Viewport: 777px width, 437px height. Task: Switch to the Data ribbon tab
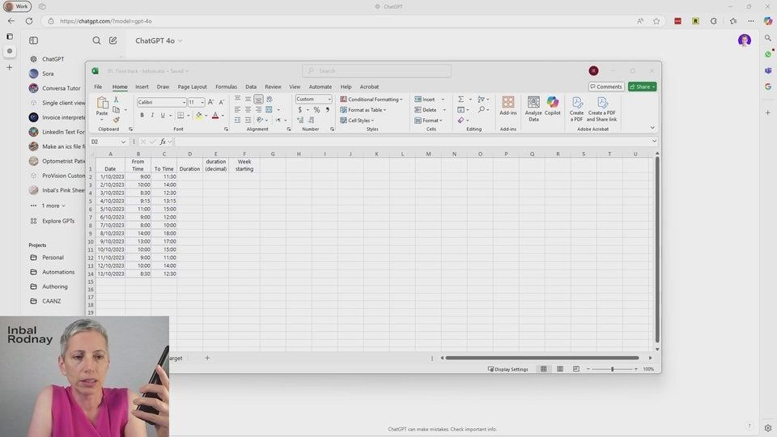pyautogui.click(x=251, y=87)
